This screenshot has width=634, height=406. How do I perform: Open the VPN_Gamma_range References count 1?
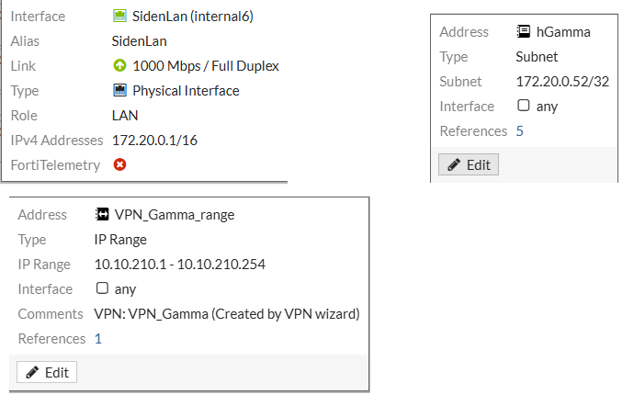[98, 339]
